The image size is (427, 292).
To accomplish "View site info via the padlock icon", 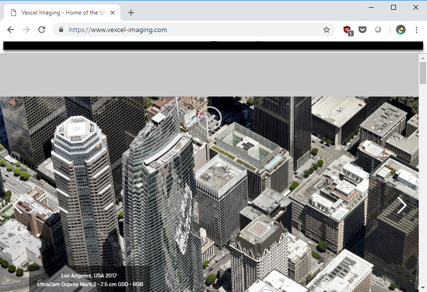I will [x=61, y=30].
